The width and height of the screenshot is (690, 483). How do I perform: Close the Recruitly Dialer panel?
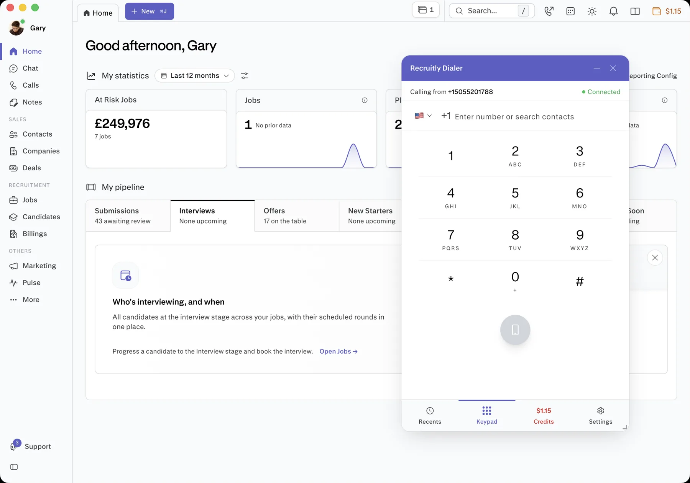tap(613, 68)
